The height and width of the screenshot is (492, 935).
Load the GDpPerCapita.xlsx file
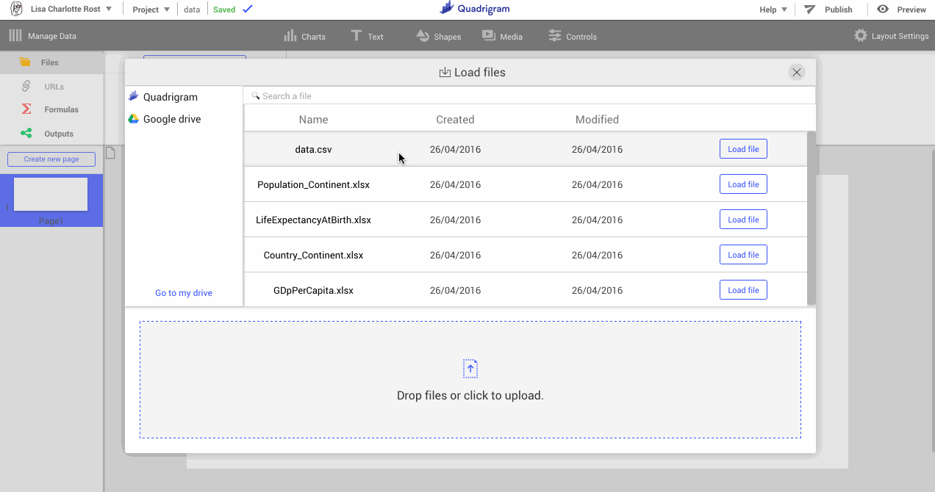[743, 290]
